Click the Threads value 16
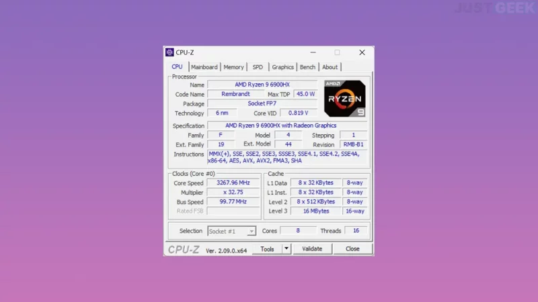This screenshot has height=302, width=538. [356, 231]
